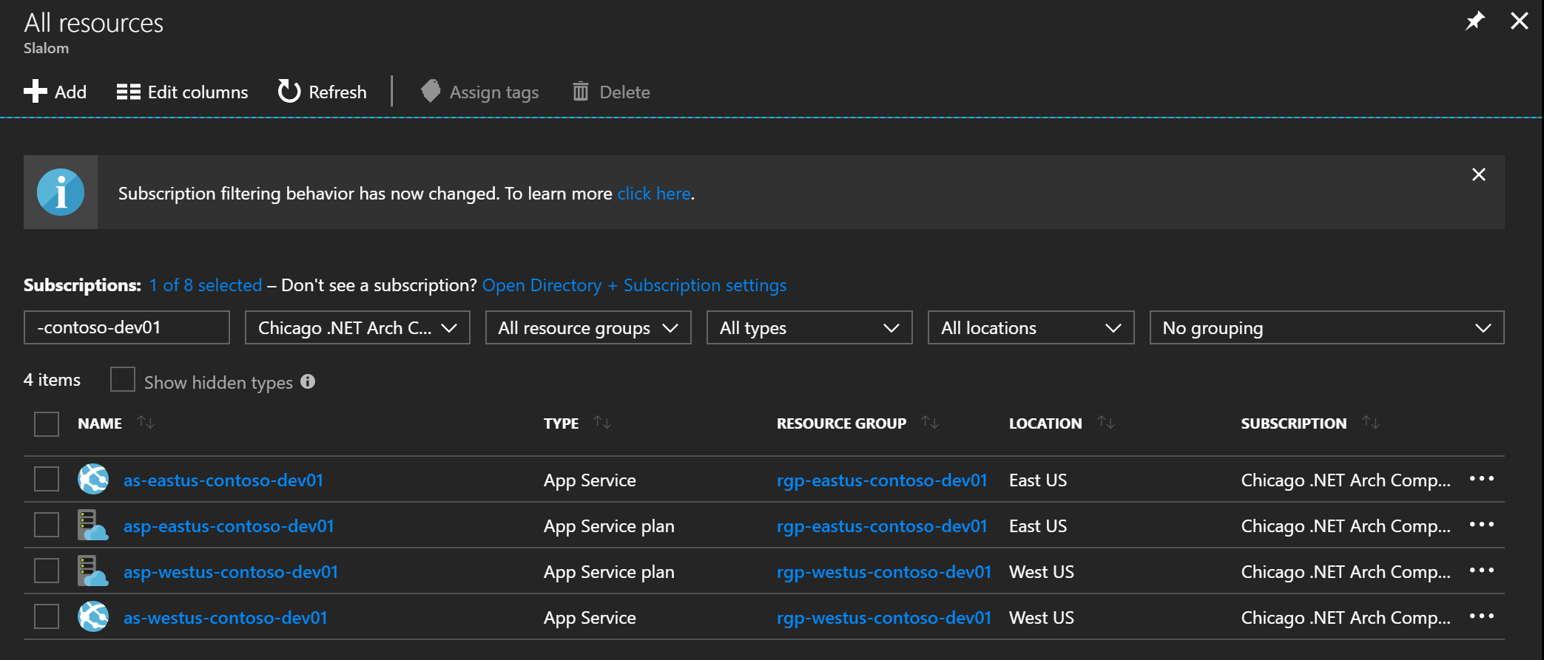This screenshot has height=660, width=1544.
Task: Sort by the SUBSCRIPTION column arrows
Action: (x=1371, y=423)
